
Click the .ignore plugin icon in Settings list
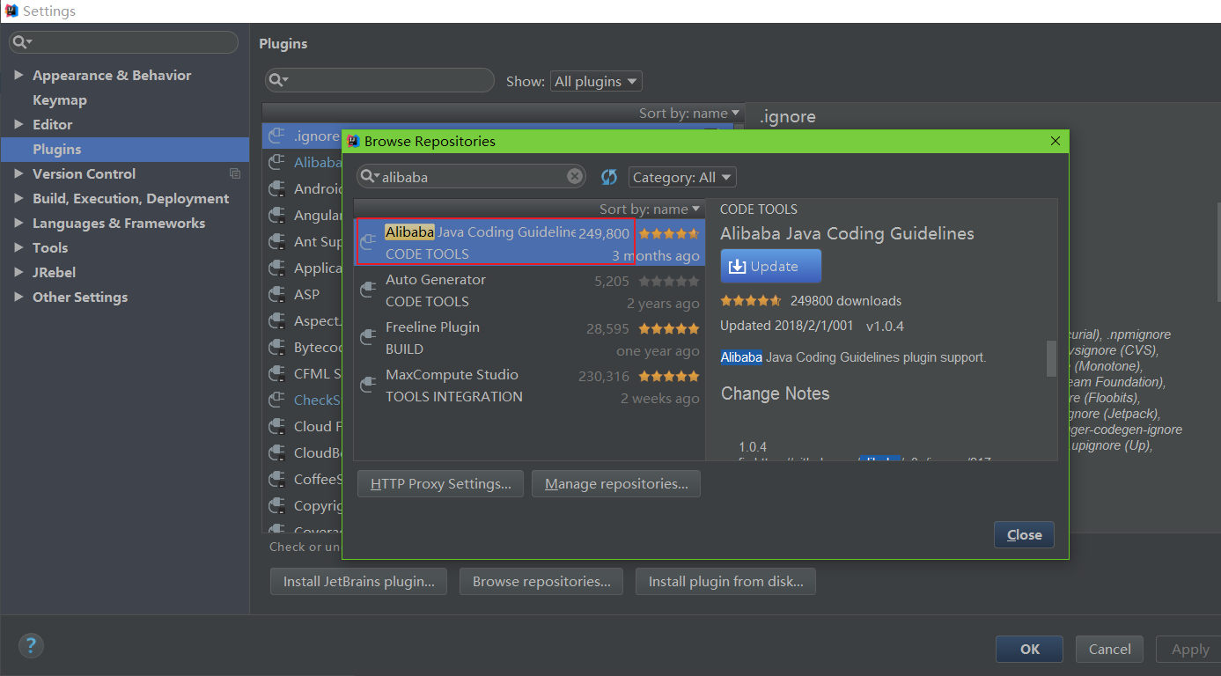coord(277,136)
